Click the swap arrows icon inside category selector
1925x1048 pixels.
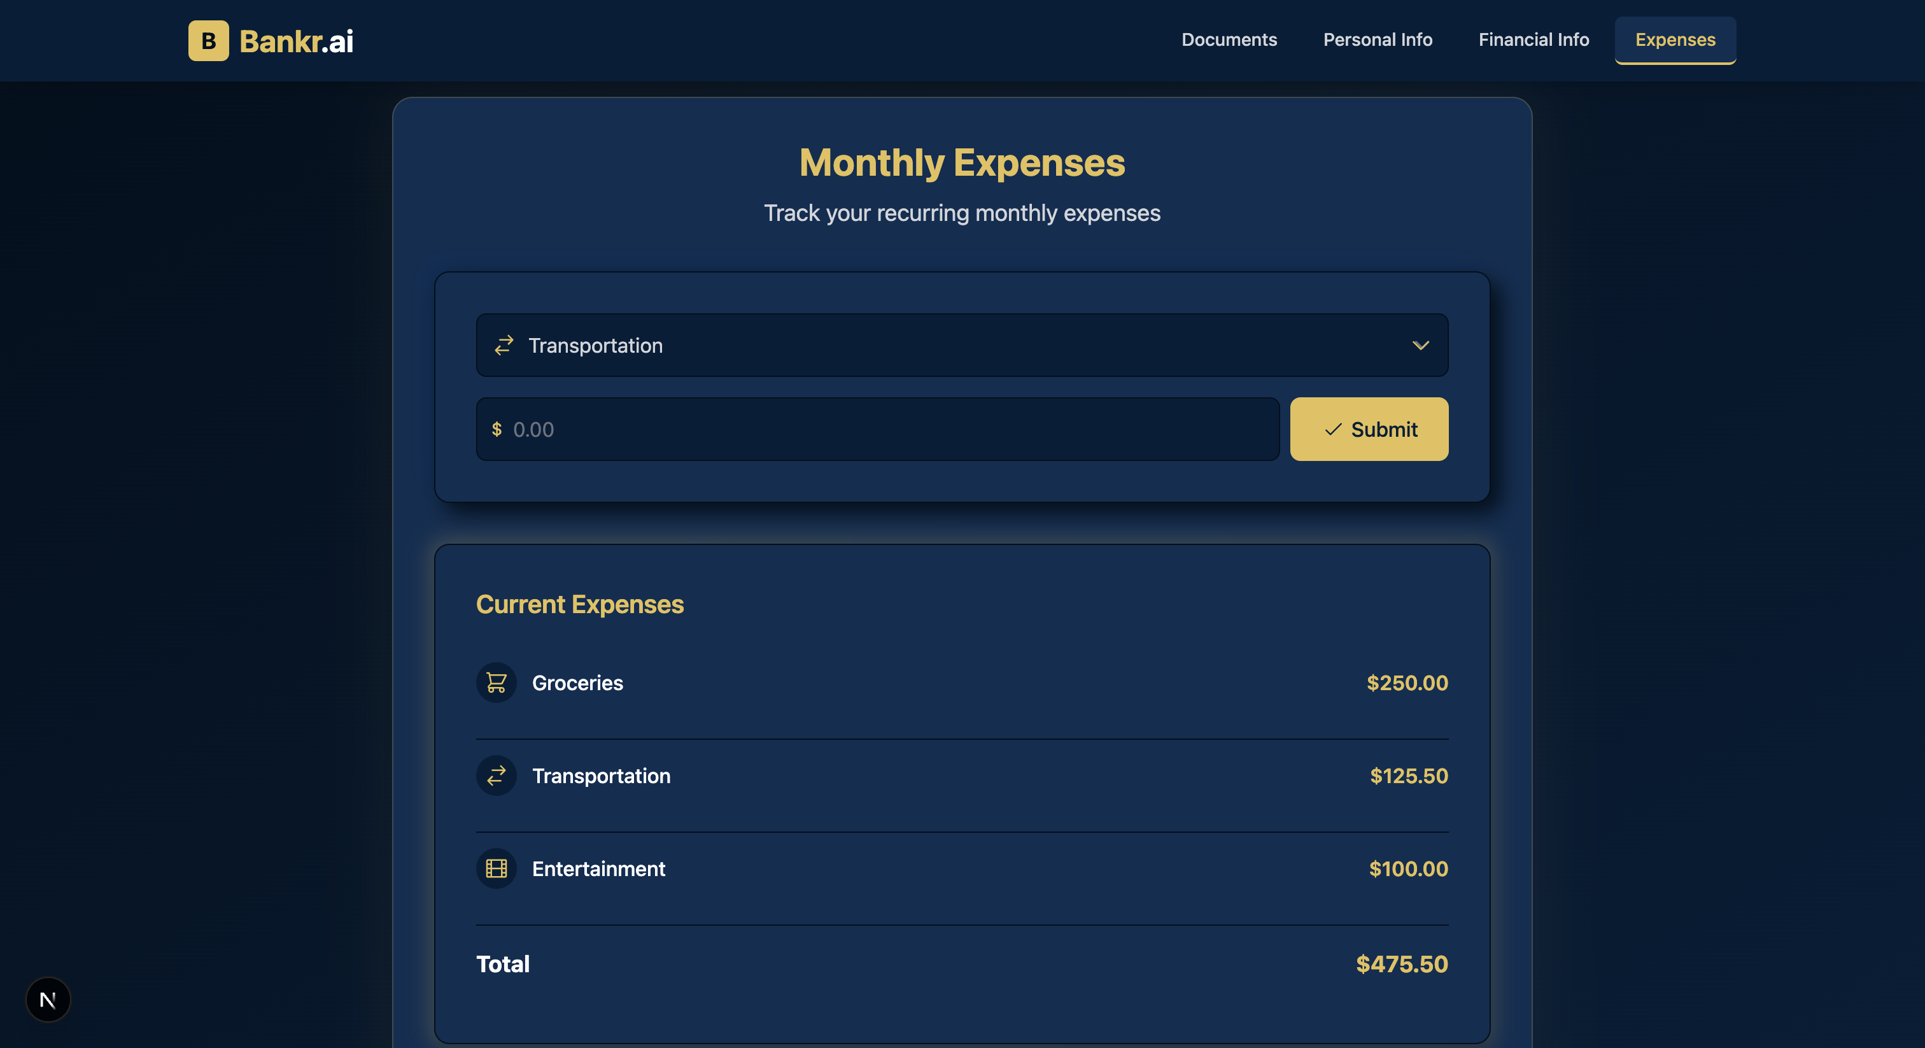click(x=504, y=345)
